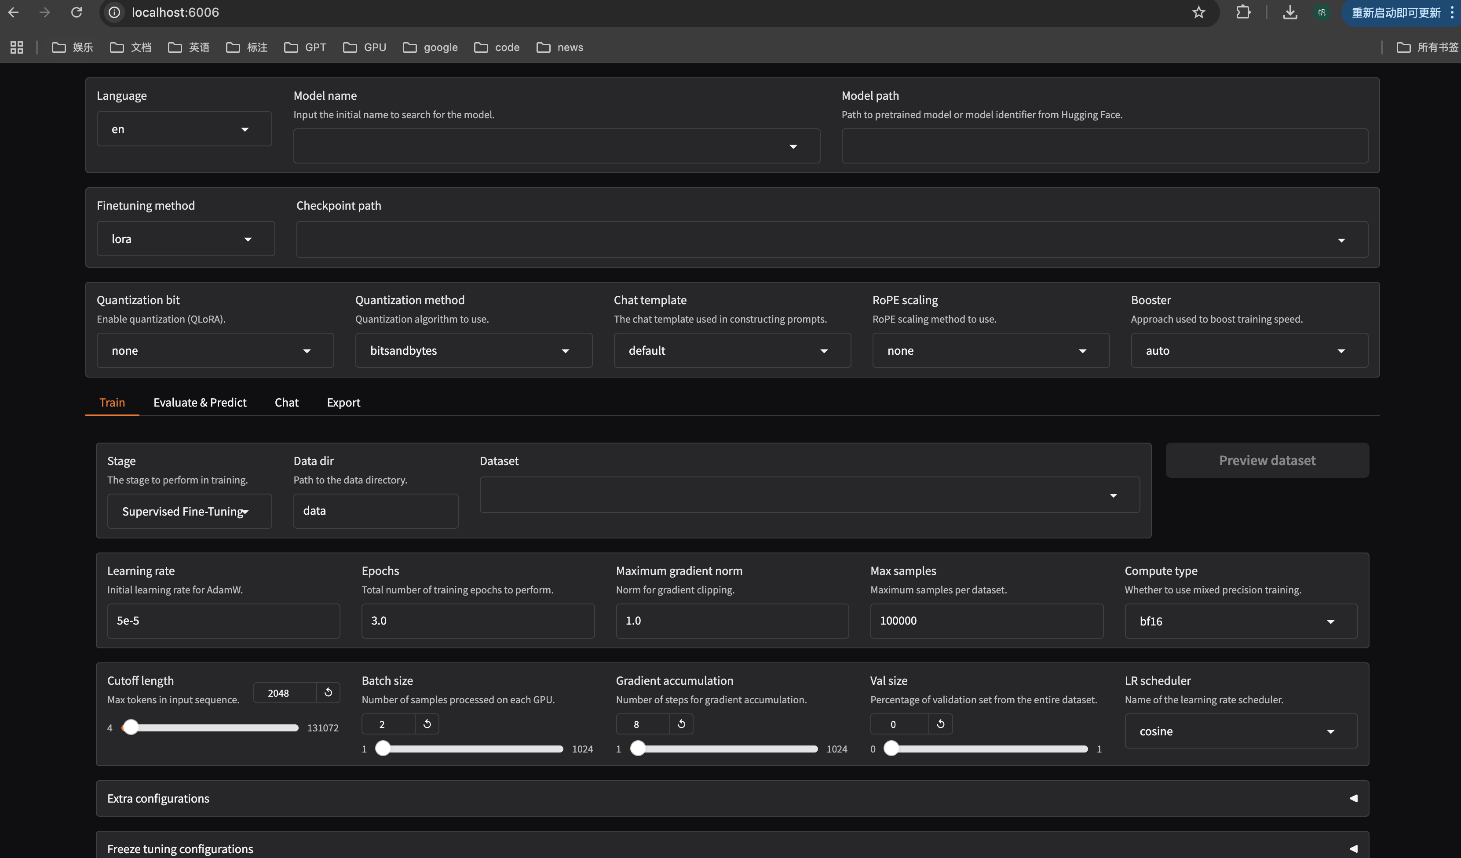Switch to the Export tab
The width and height of the screenshot is (1461, 858).
click(343, 402)
